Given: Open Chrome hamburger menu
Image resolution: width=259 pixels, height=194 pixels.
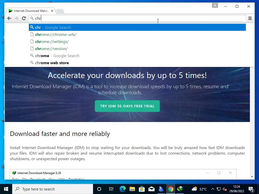Looking at the screenshot, I should tap(250, 18).
